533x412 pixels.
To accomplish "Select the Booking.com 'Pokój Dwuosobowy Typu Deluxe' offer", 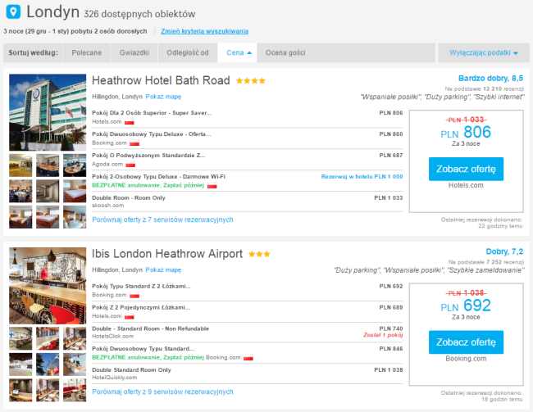I will 247,138.
